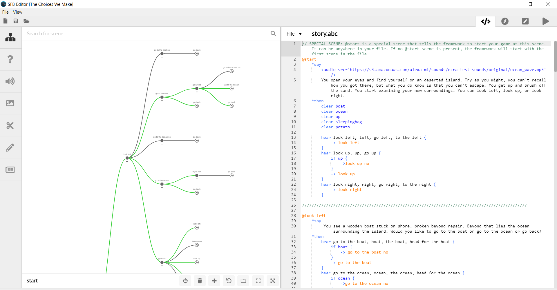
Task: Open the image assets panel
Action: [x=10, y=103]
